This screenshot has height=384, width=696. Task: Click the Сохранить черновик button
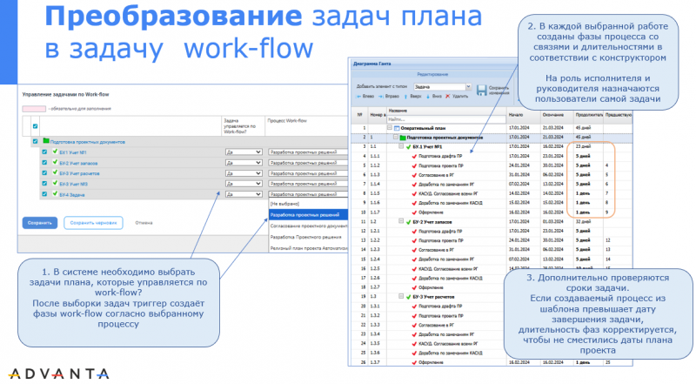pos(92,222)
